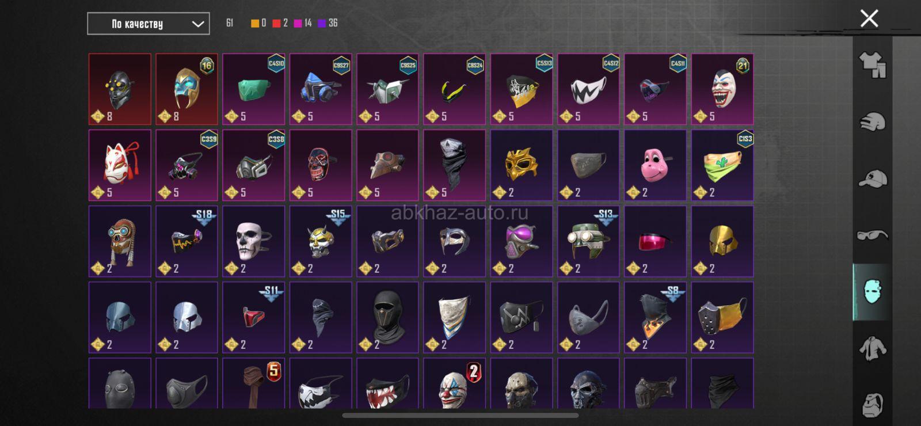This screenshot has height=426, width=921.
Task: Open the jacket category icon
Action: pyautogui.click(x=872, y=348)
